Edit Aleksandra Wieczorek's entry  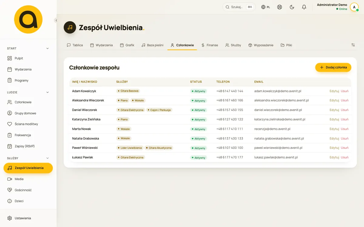(x=334, y=100)
